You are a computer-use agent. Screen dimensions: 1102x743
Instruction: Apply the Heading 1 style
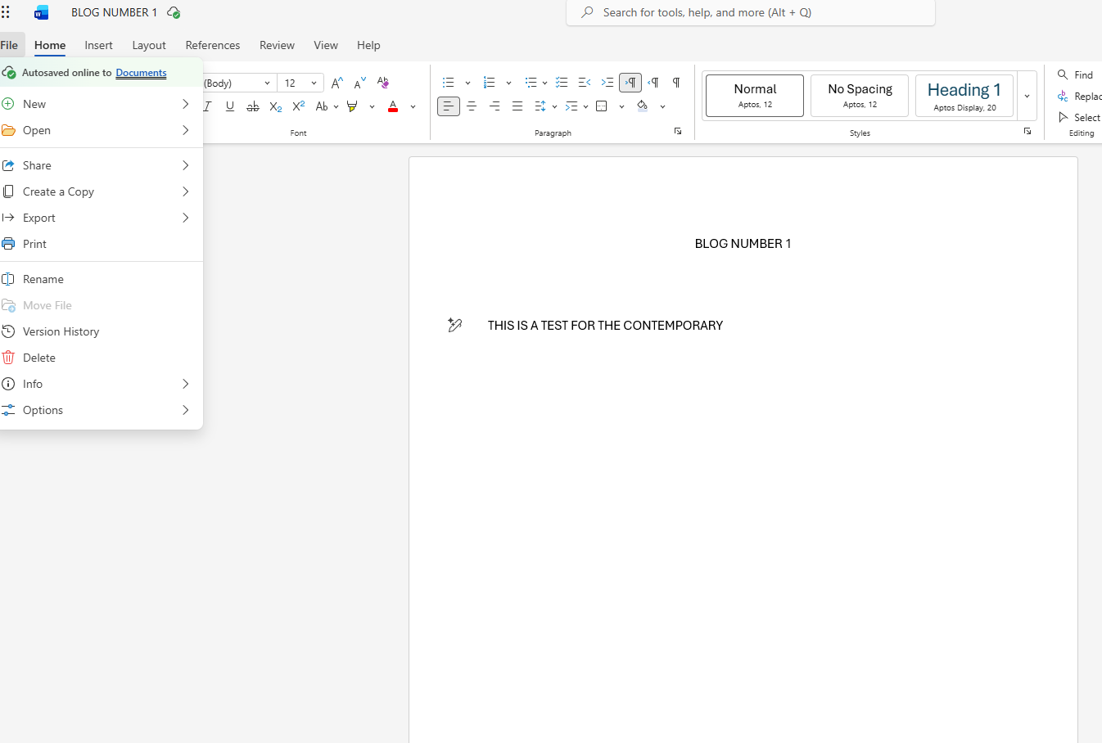[964, 96]
